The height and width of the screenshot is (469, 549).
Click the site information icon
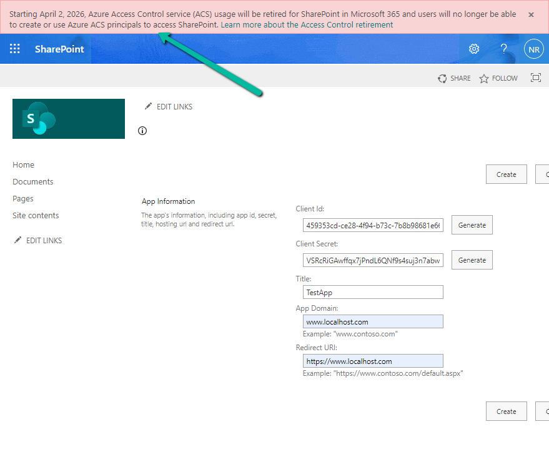pos(142,130)
